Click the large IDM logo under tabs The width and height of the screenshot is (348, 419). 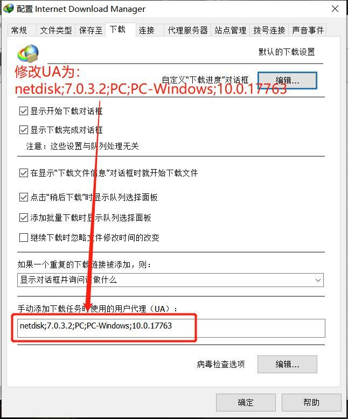point(28,53)
